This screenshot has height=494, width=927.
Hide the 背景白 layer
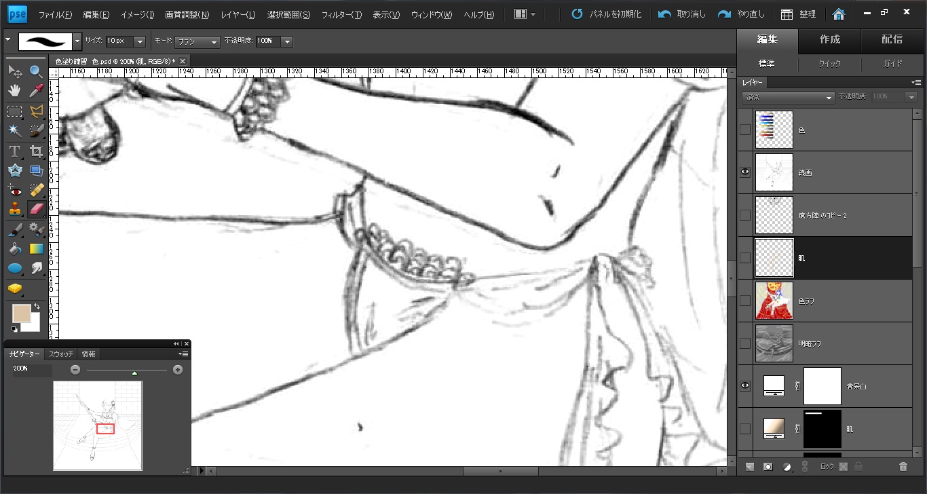tap(745, 385)
